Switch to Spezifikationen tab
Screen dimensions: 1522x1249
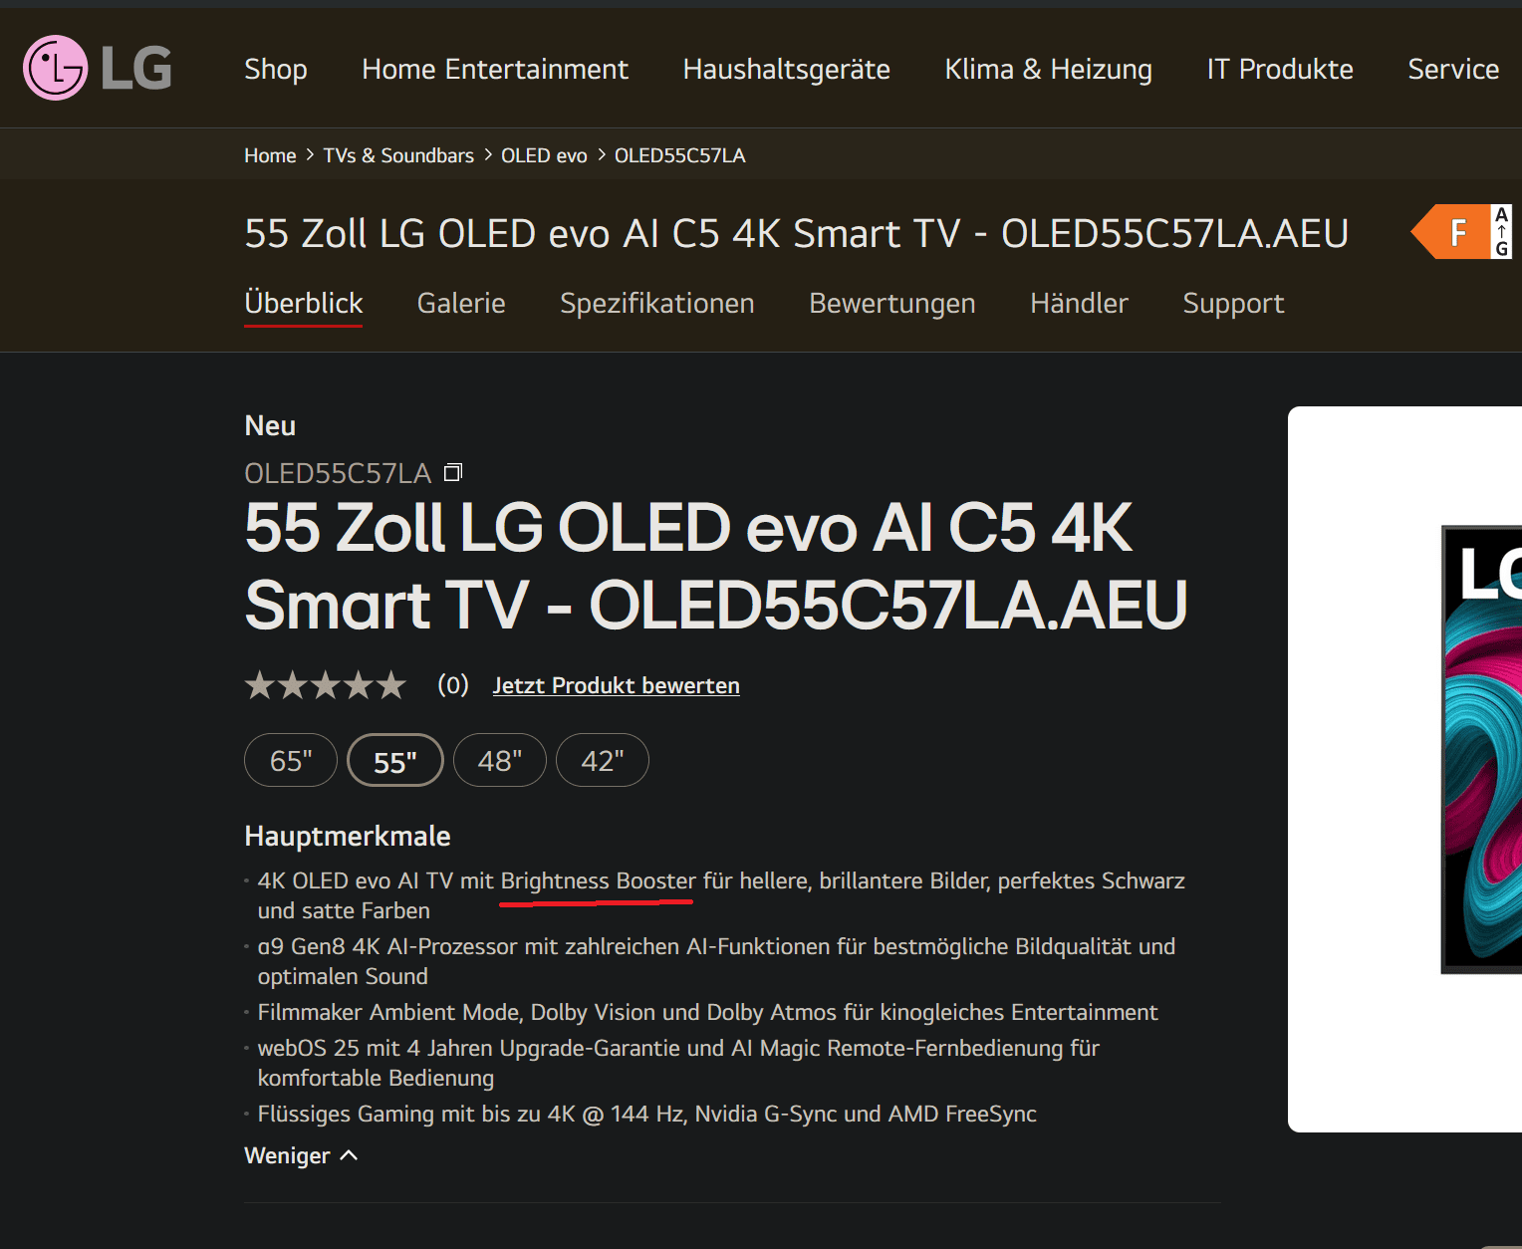pos(657,303)
